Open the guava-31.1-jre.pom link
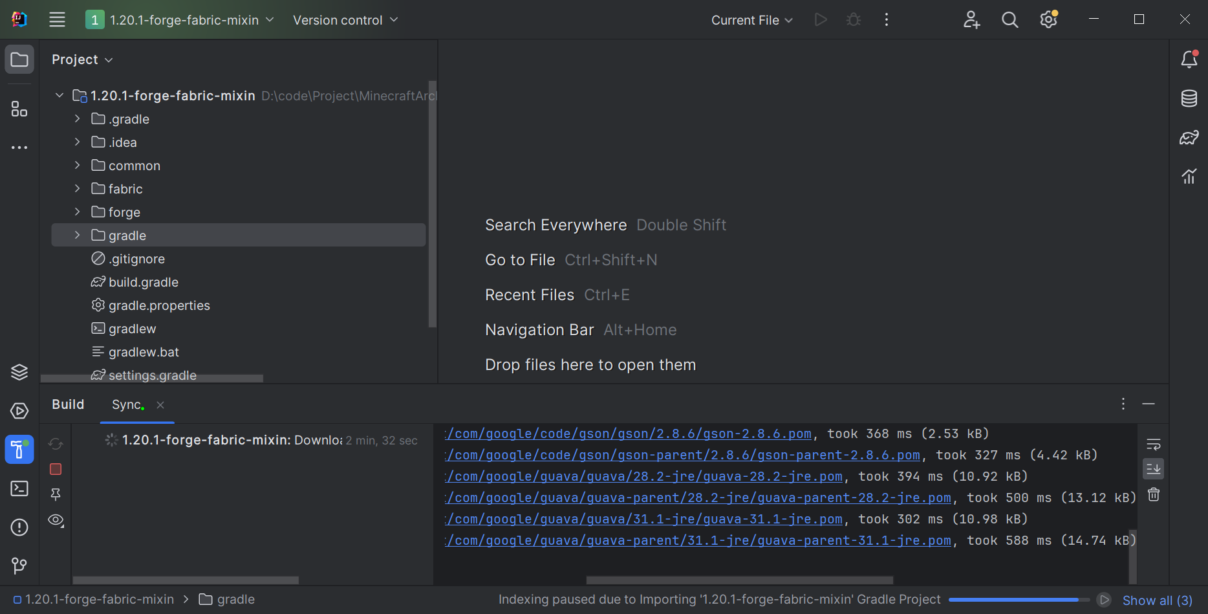The height and width of the screenshot is (614, 1208). 643,520
